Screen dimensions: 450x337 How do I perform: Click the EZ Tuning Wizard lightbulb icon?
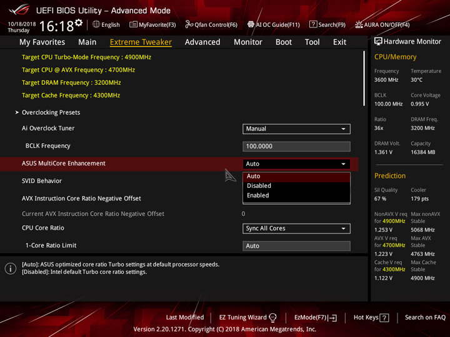pos(272,318)
